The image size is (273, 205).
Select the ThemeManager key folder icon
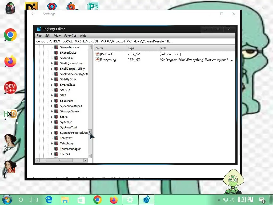click(56, 149)
